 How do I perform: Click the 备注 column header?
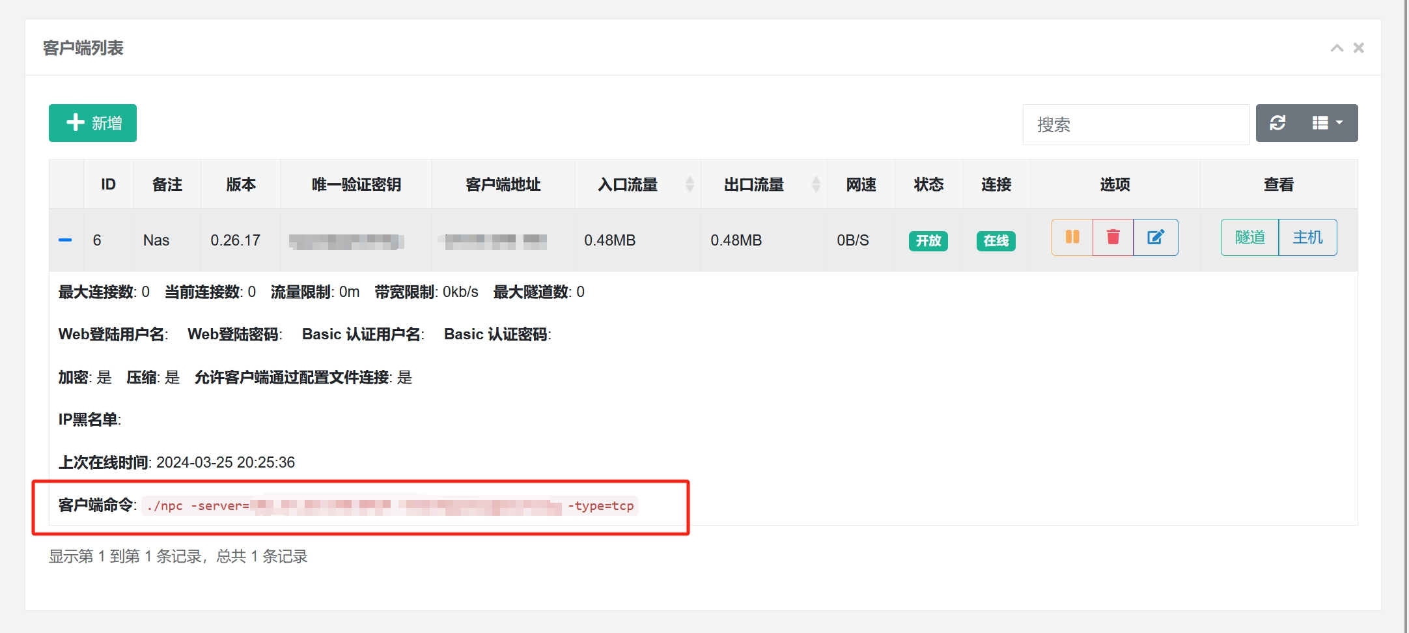coord(167,184)
